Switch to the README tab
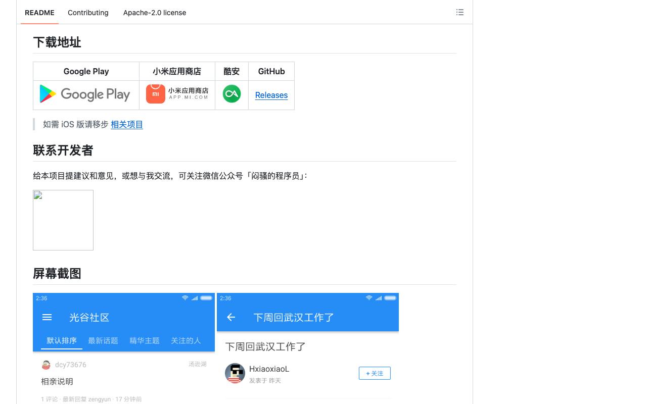This screenshot has width=647, height=404. [39, 13]
